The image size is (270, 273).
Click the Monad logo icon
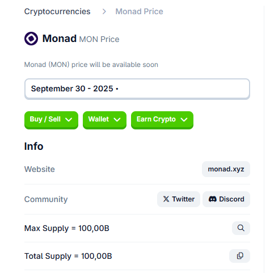point(31,39)
